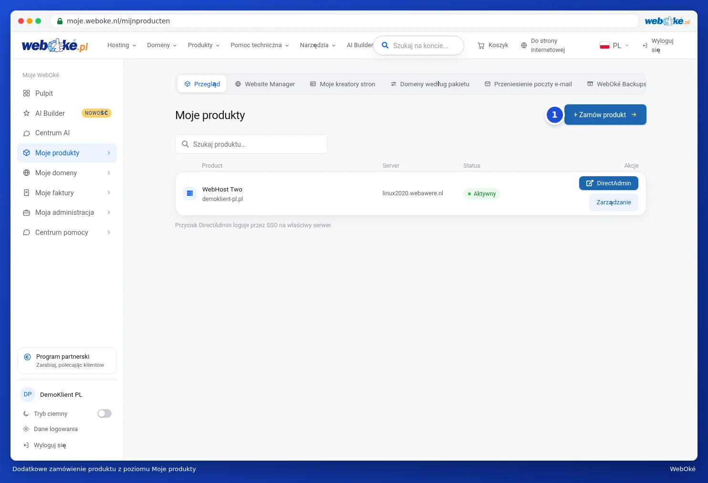Click the Moja administracja card icon

coord(26,213)
